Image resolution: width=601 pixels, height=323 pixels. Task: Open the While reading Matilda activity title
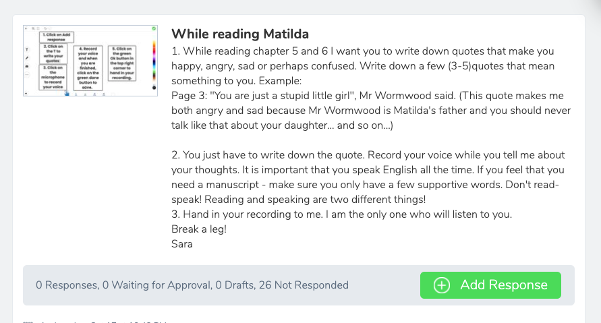coord(240,34)
